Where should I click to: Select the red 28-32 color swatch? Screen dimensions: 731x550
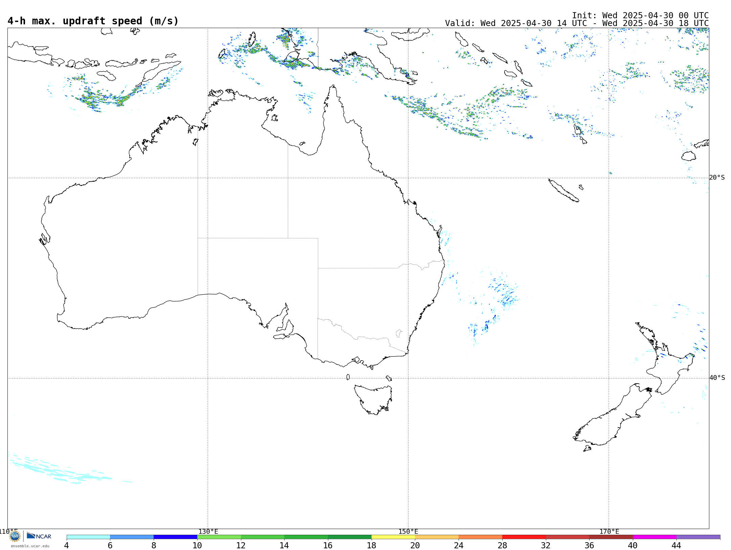(524, 537)
